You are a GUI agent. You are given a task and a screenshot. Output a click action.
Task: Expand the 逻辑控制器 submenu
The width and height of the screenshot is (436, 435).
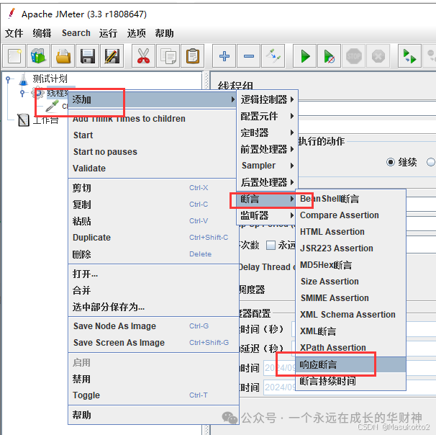pyautogui.click(x=267, y=99)
